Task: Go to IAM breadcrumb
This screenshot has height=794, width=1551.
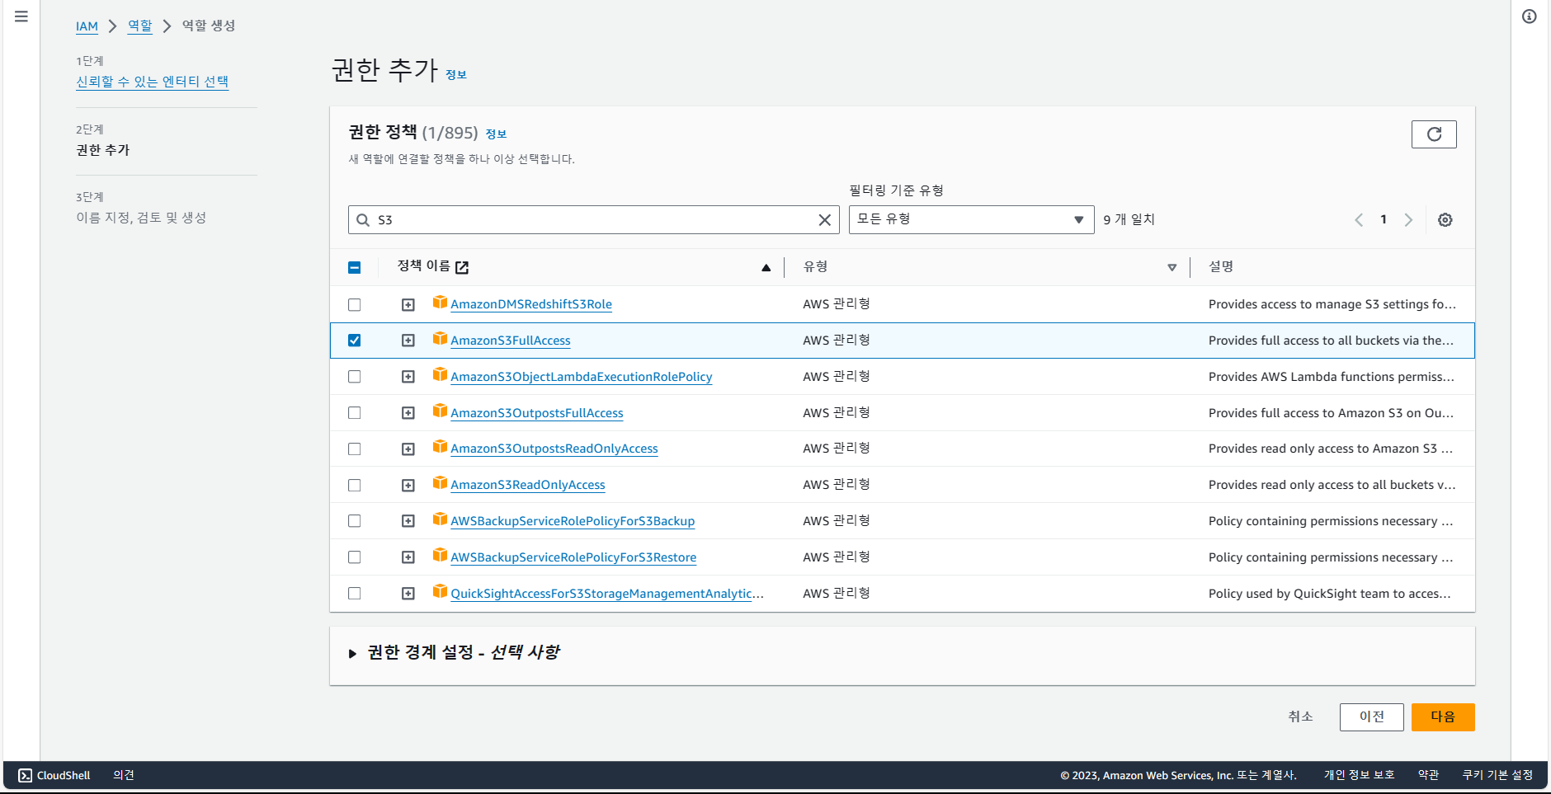Action: click(x=87, y=26)
